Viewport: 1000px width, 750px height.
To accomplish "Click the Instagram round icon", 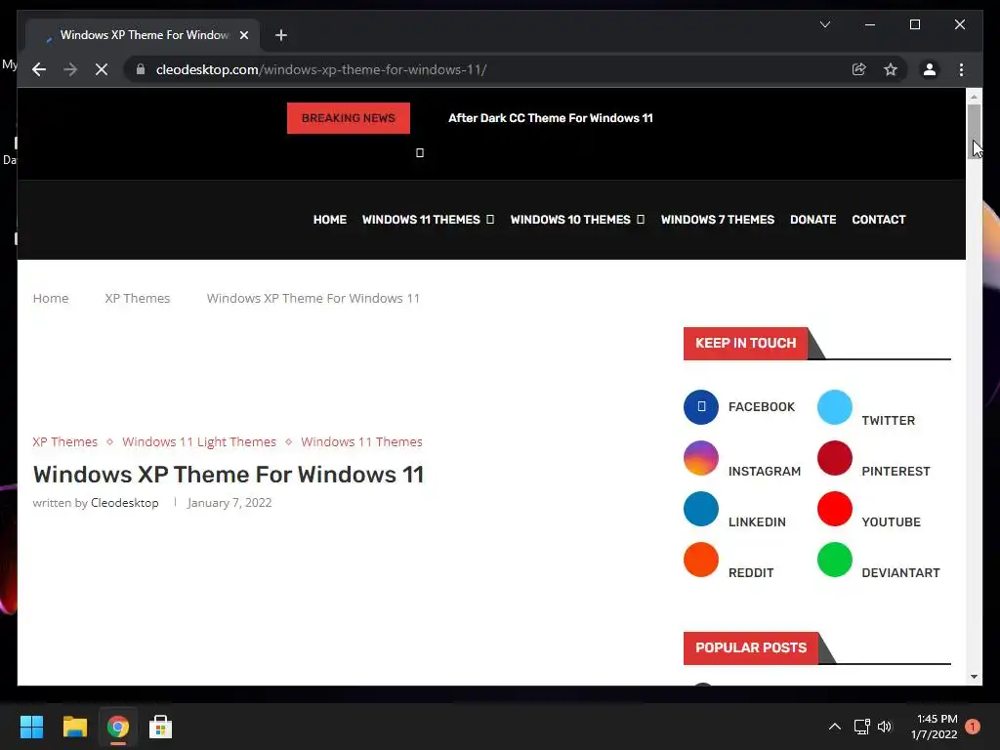I will click(701, 458).
